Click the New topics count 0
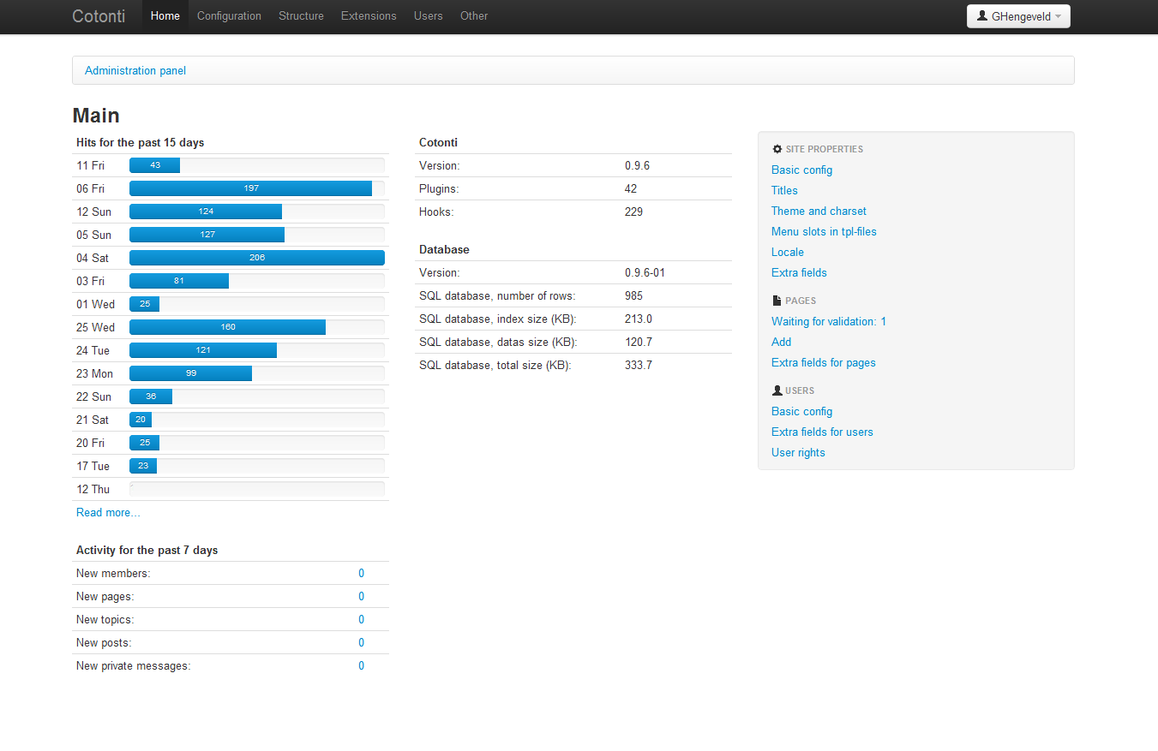 (362, 620)
